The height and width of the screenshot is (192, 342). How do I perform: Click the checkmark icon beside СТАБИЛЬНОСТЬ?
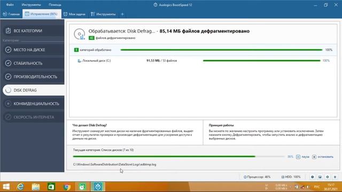point(8,63)
